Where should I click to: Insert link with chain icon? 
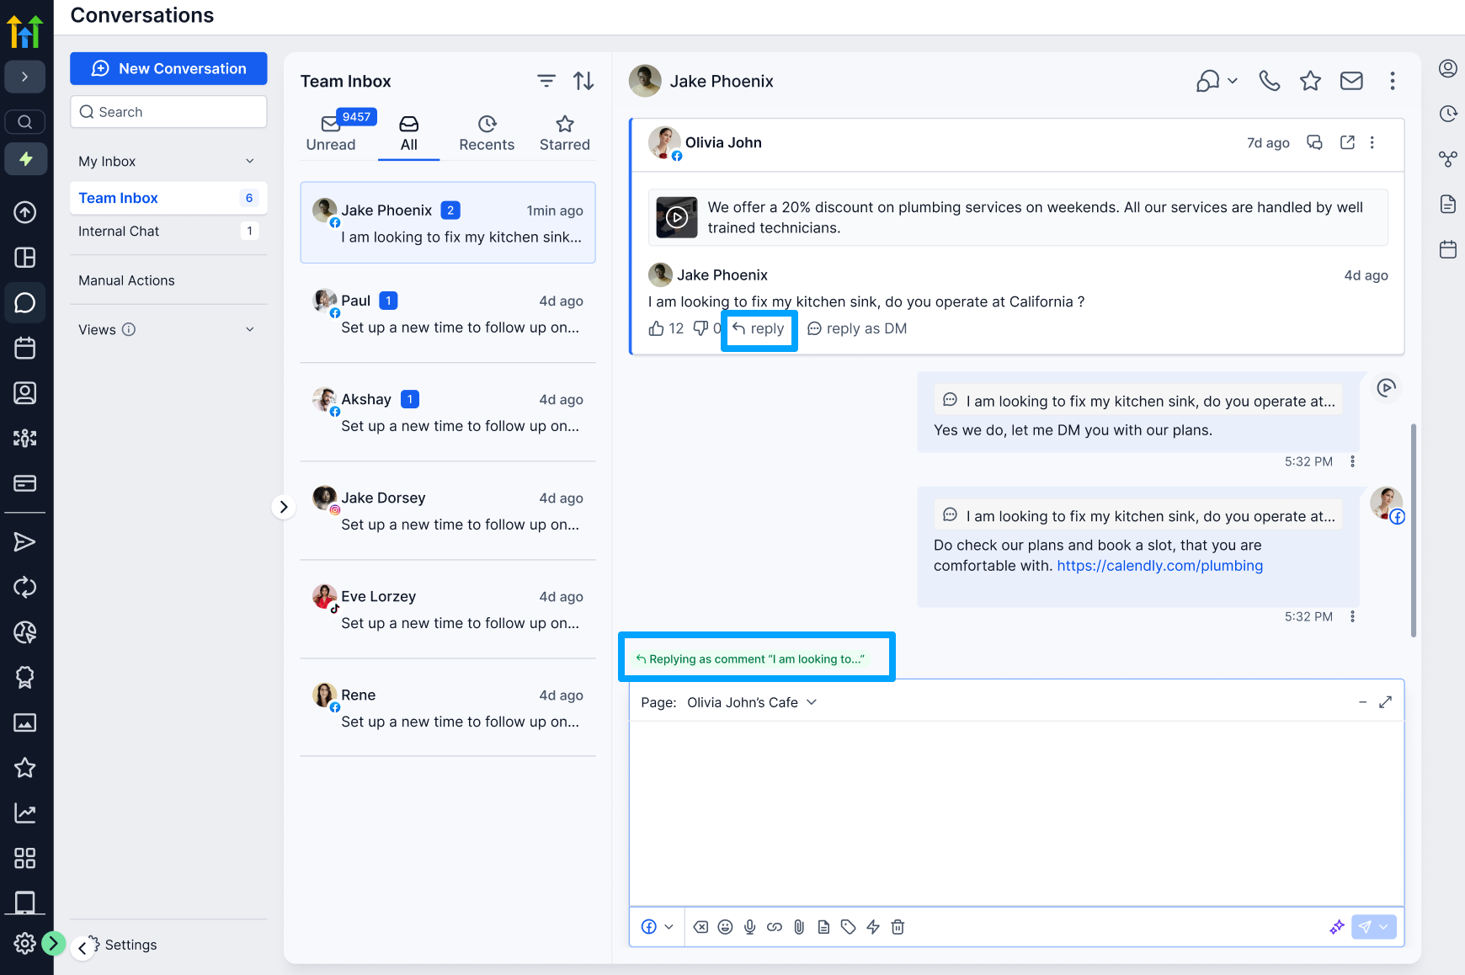(775, 927)
